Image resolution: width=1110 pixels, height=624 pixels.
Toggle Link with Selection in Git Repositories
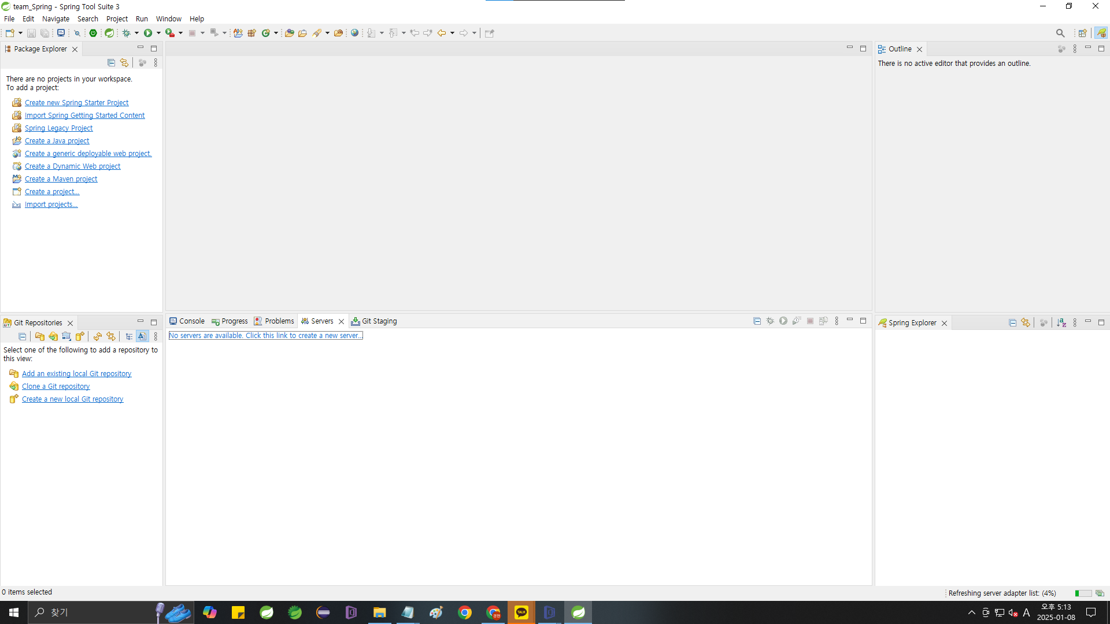(x=111, y=336)
